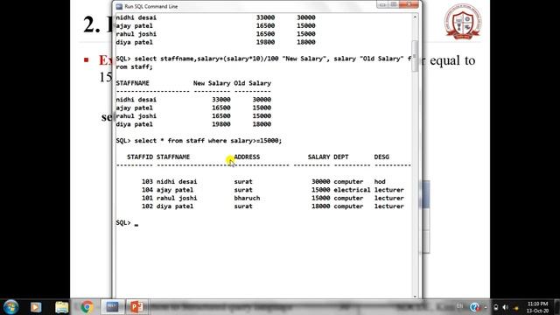
Task: Open Windows Explorer folder icon on taskbar
Action: click(x=62, y=307)
